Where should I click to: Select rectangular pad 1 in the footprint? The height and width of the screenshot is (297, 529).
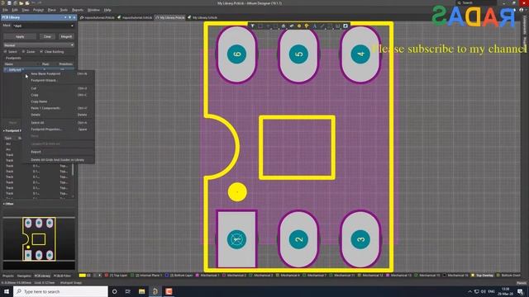point(236,239)
